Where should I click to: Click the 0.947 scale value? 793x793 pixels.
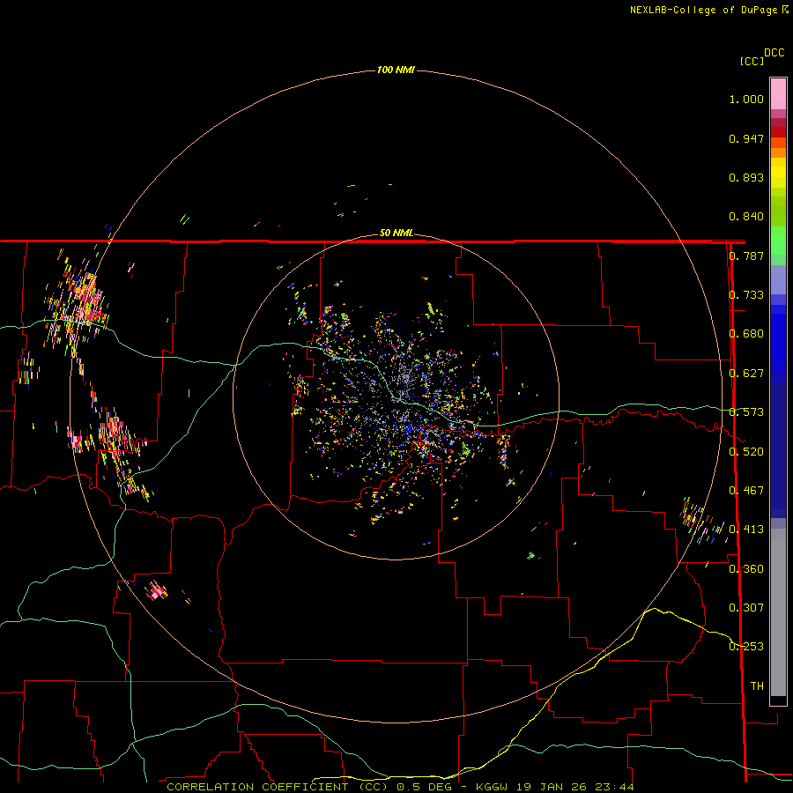click(x=746, y=138)
